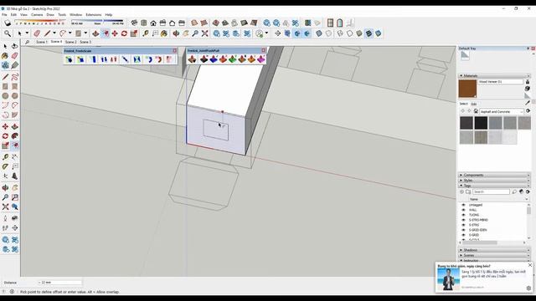Close the JointPushPull floating toolbar
The image size is (536, 301).
click(264, 50)
